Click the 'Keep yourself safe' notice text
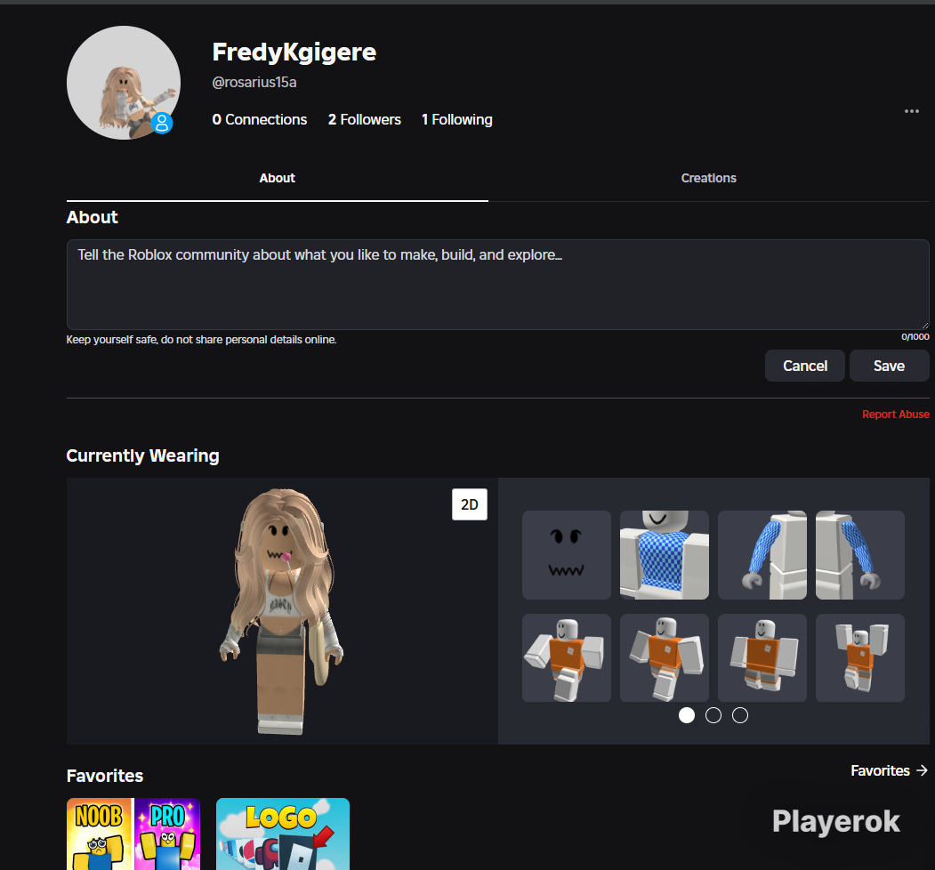This screenshot has height=870, width=935. point(202,339)
